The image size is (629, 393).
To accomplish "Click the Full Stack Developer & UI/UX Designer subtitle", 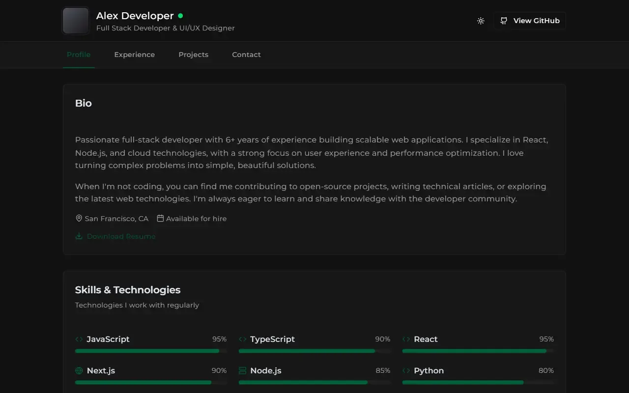I will [x=166, y=28].
